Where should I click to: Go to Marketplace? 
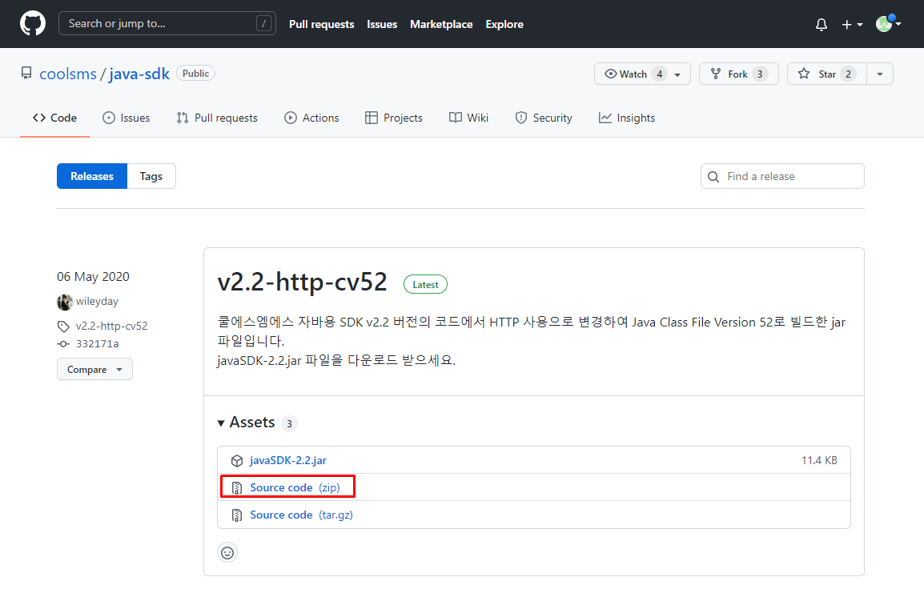(x=441, y=24)
